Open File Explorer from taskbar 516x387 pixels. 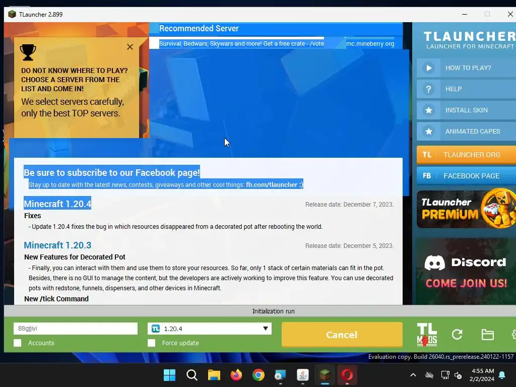point(214,375)
